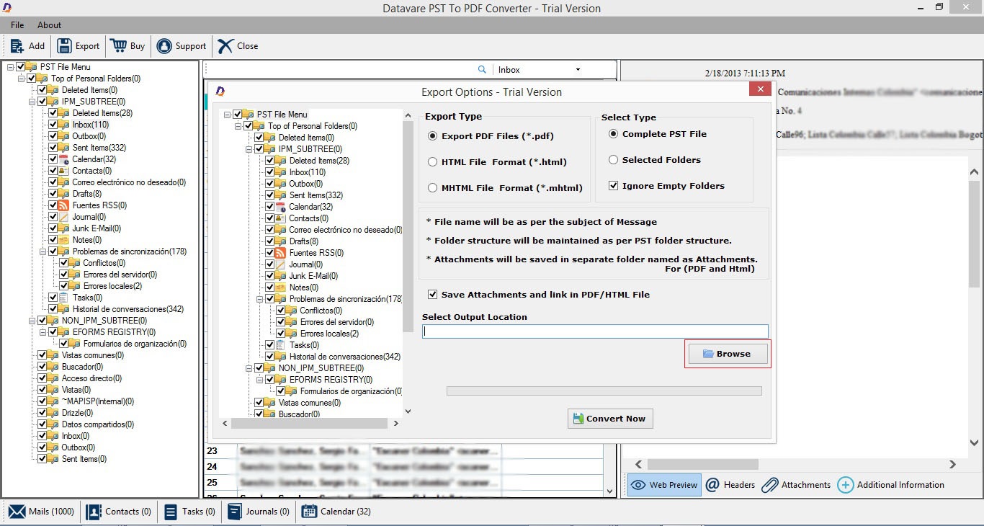
Task: Click the Tasks icon in bottom bar
Action: tap(171, 512)
